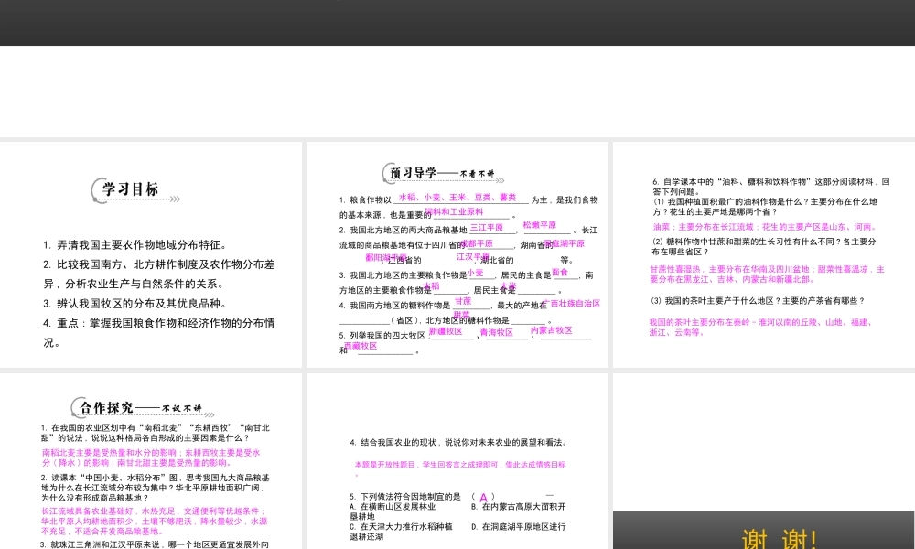Image resolution: width=915 pixels, height=549 pixels.
Task: Click the pink answer 新疆牧区
Action: tap(446, 332)
